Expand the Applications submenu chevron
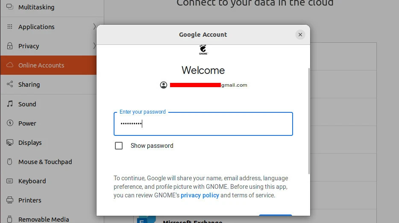 coord(94,26)
